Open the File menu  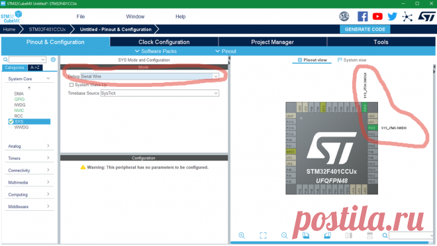click(81, 17)
